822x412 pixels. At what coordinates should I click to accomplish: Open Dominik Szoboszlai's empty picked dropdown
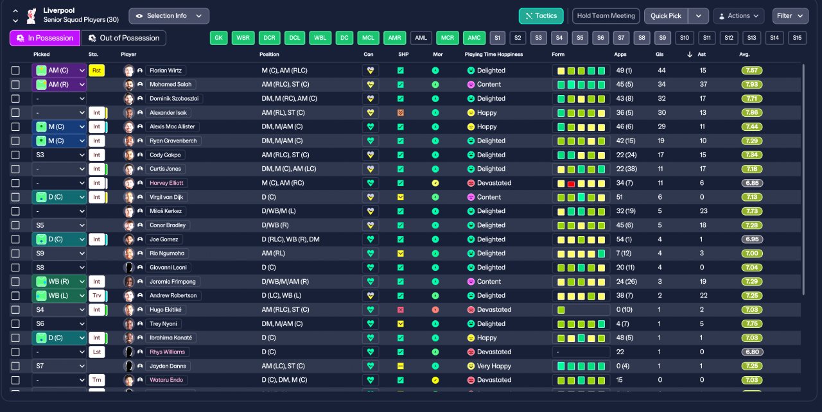60,99
